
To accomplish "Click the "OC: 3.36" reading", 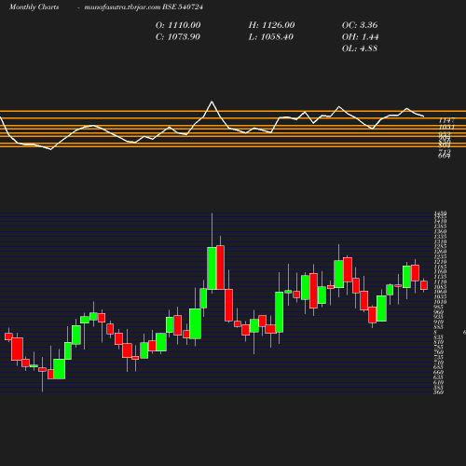I will tap(360, 25).
